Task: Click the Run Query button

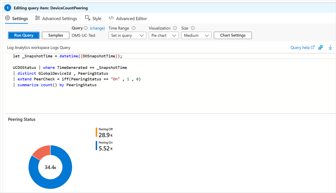Action: click(24, 35)
